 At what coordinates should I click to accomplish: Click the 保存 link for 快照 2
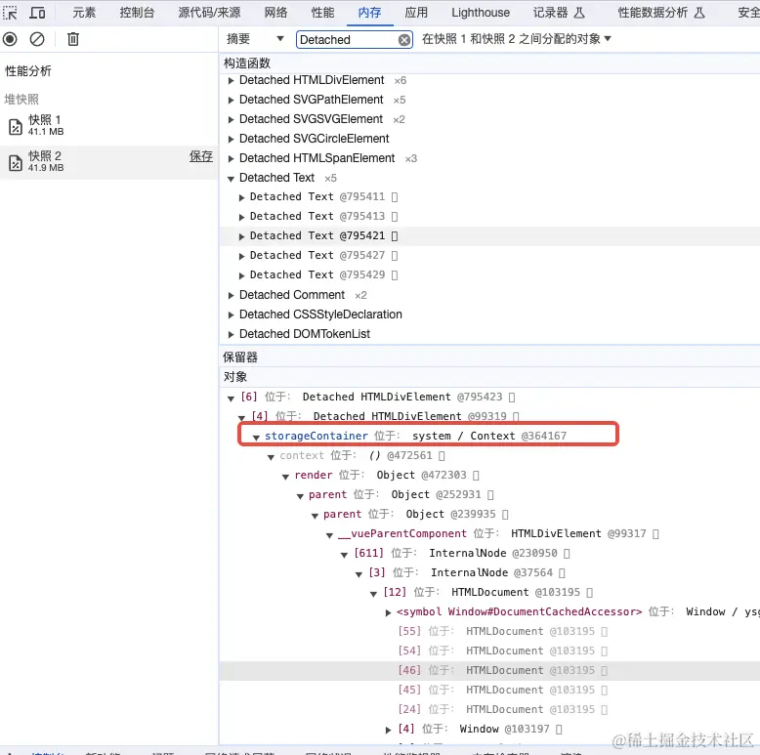click(200, 156)
